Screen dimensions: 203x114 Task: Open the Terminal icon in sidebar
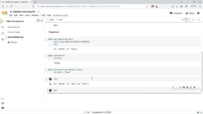(x=3, y=108)
